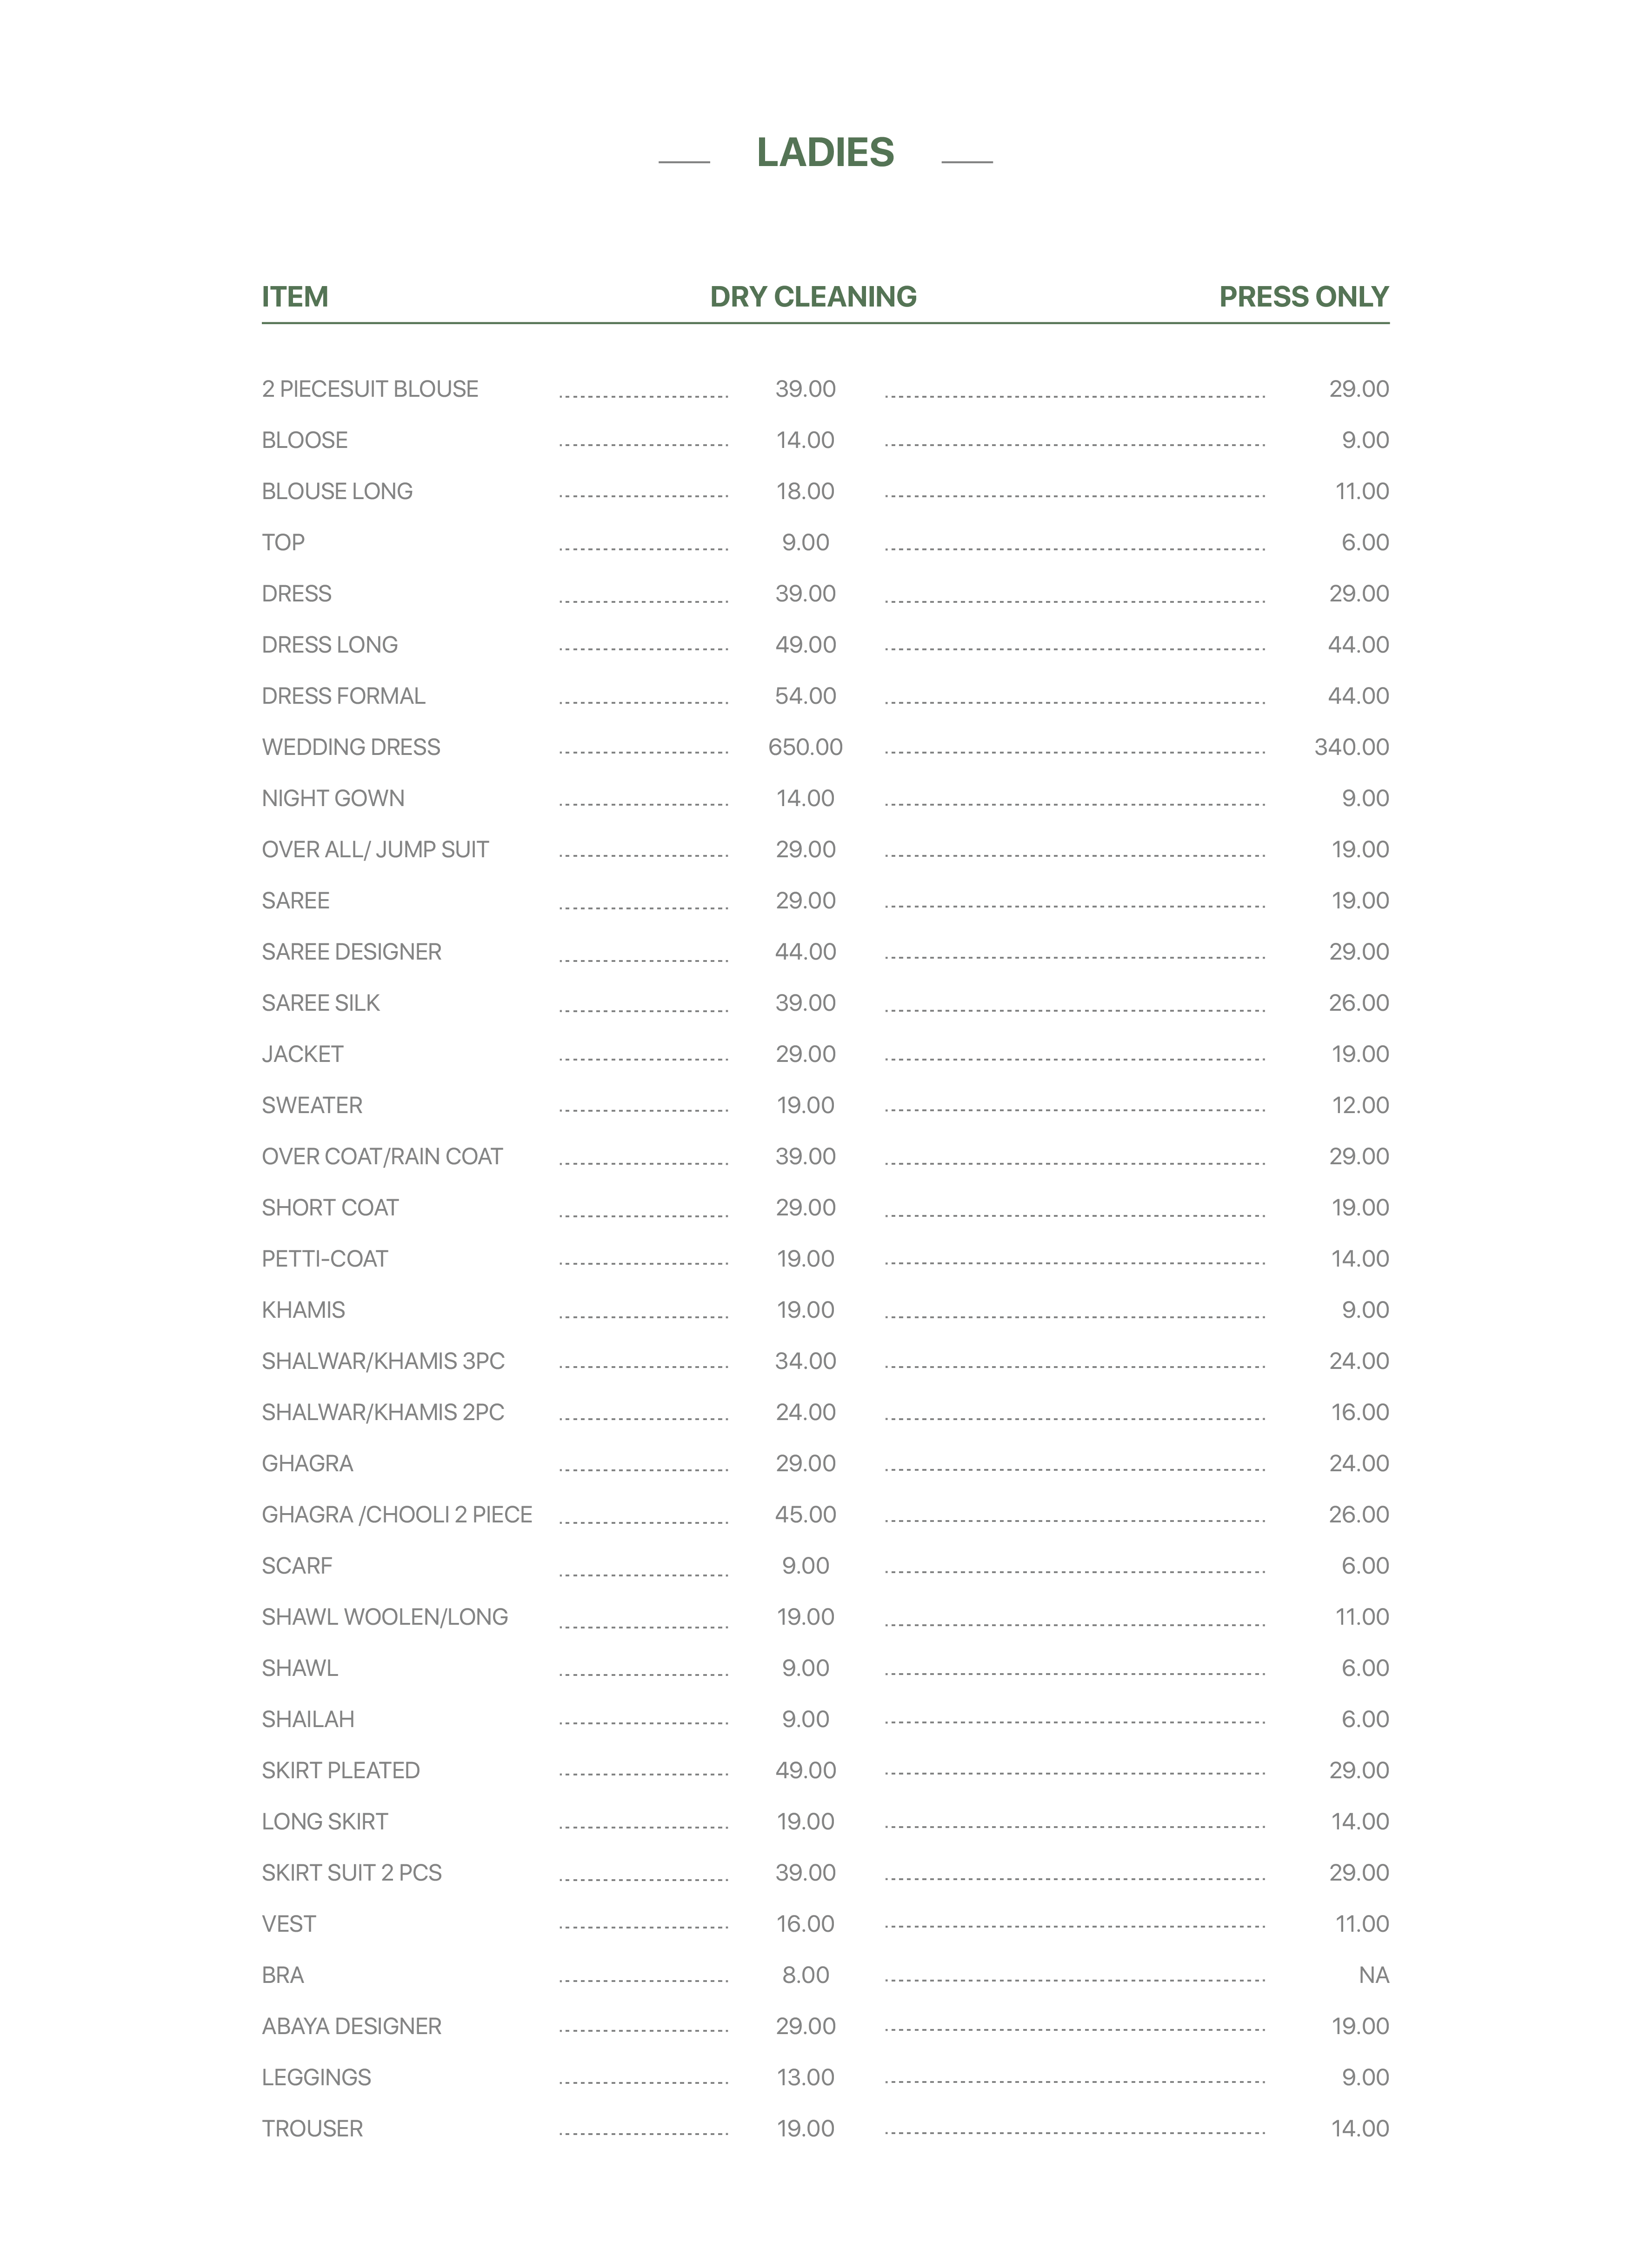Select the SHALWAR/KHAMIS 3PC label
This screenshot has height=2242, width=1652.
[383, 1361]
